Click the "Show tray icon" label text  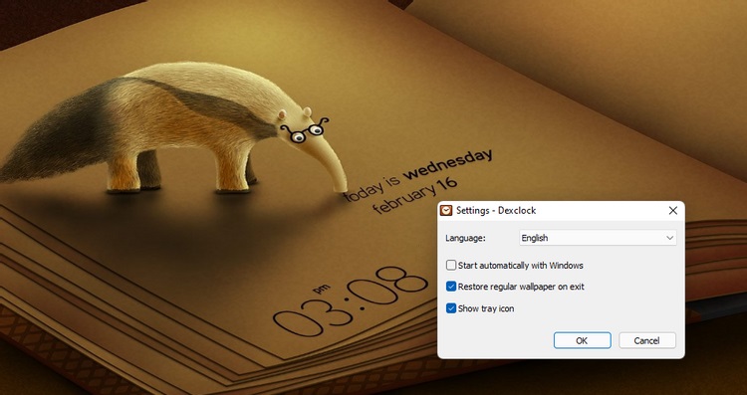(x=486, y=308)
